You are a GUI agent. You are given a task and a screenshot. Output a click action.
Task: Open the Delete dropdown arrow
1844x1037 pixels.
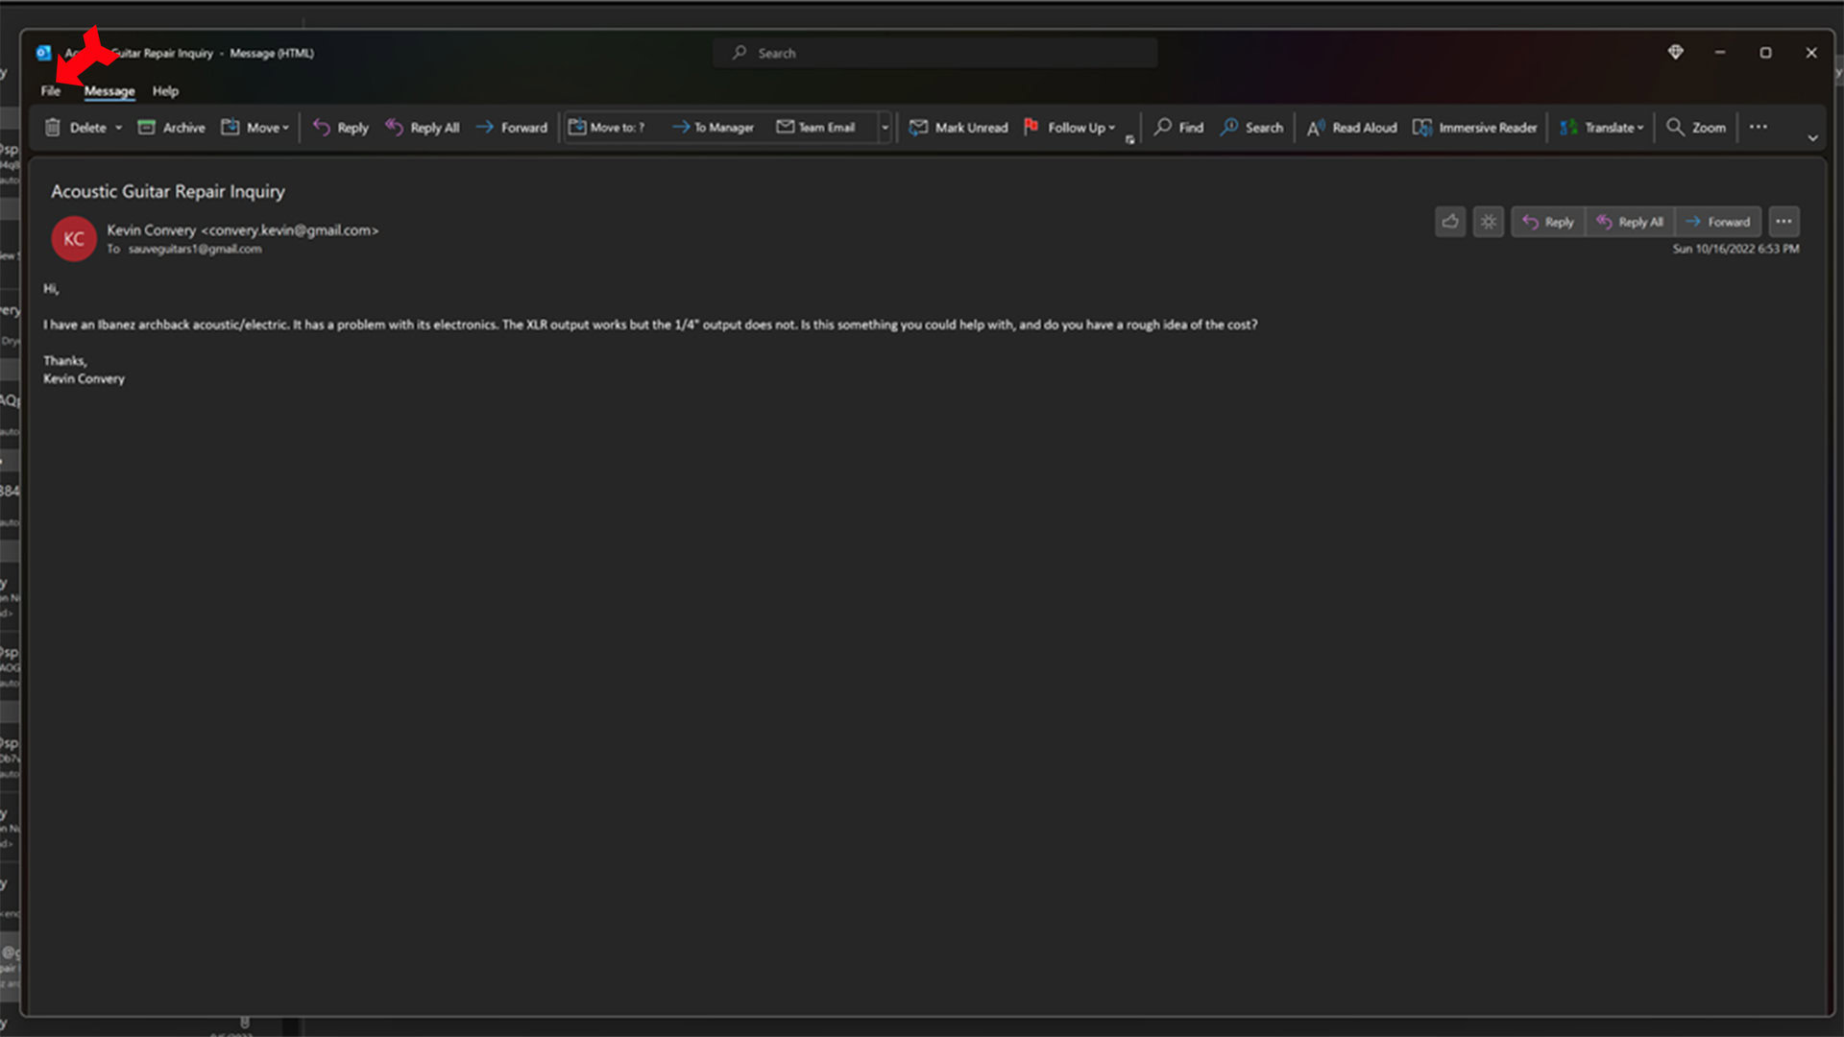pos(119,128)
